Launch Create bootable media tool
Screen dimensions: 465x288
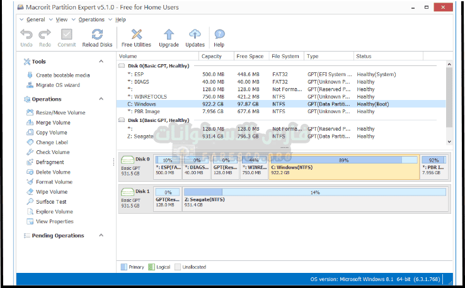tap(62, 75)
